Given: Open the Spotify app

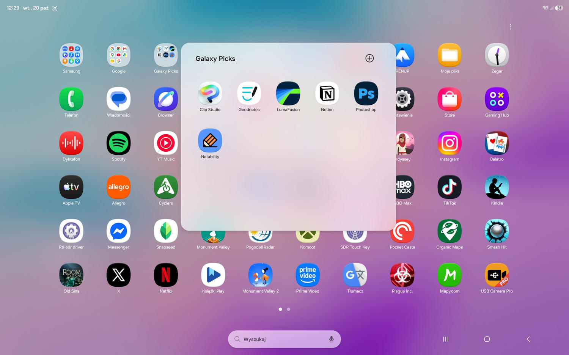Looking at the screenshot, I should [118, 143].
